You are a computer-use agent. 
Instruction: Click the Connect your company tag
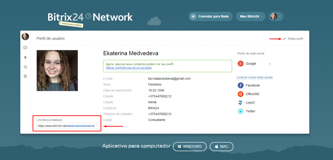tap(71, 24)
